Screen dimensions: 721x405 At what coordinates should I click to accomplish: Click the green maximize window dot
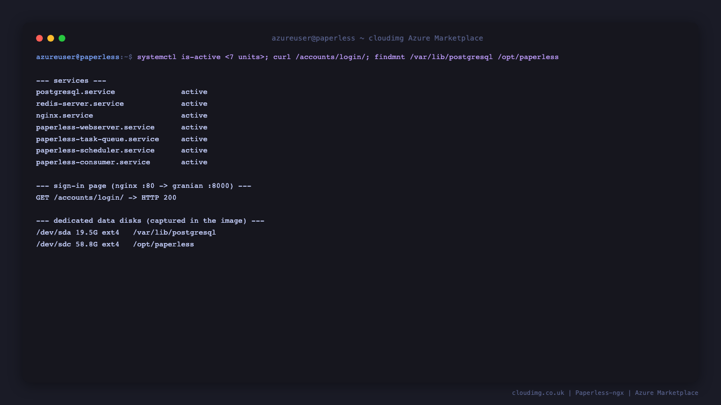pos(62,38)
